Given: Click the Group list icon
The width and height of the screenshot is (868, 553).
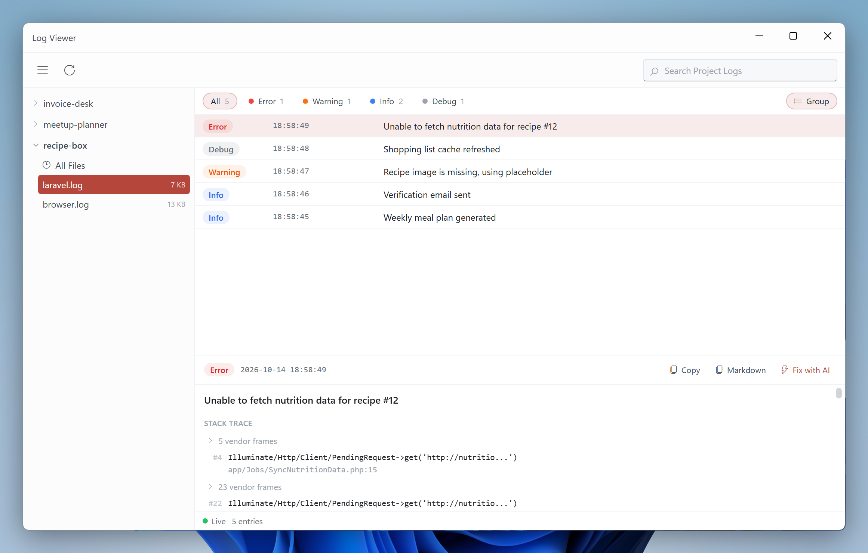Looking at the screenshot, I should click(798, 101).
